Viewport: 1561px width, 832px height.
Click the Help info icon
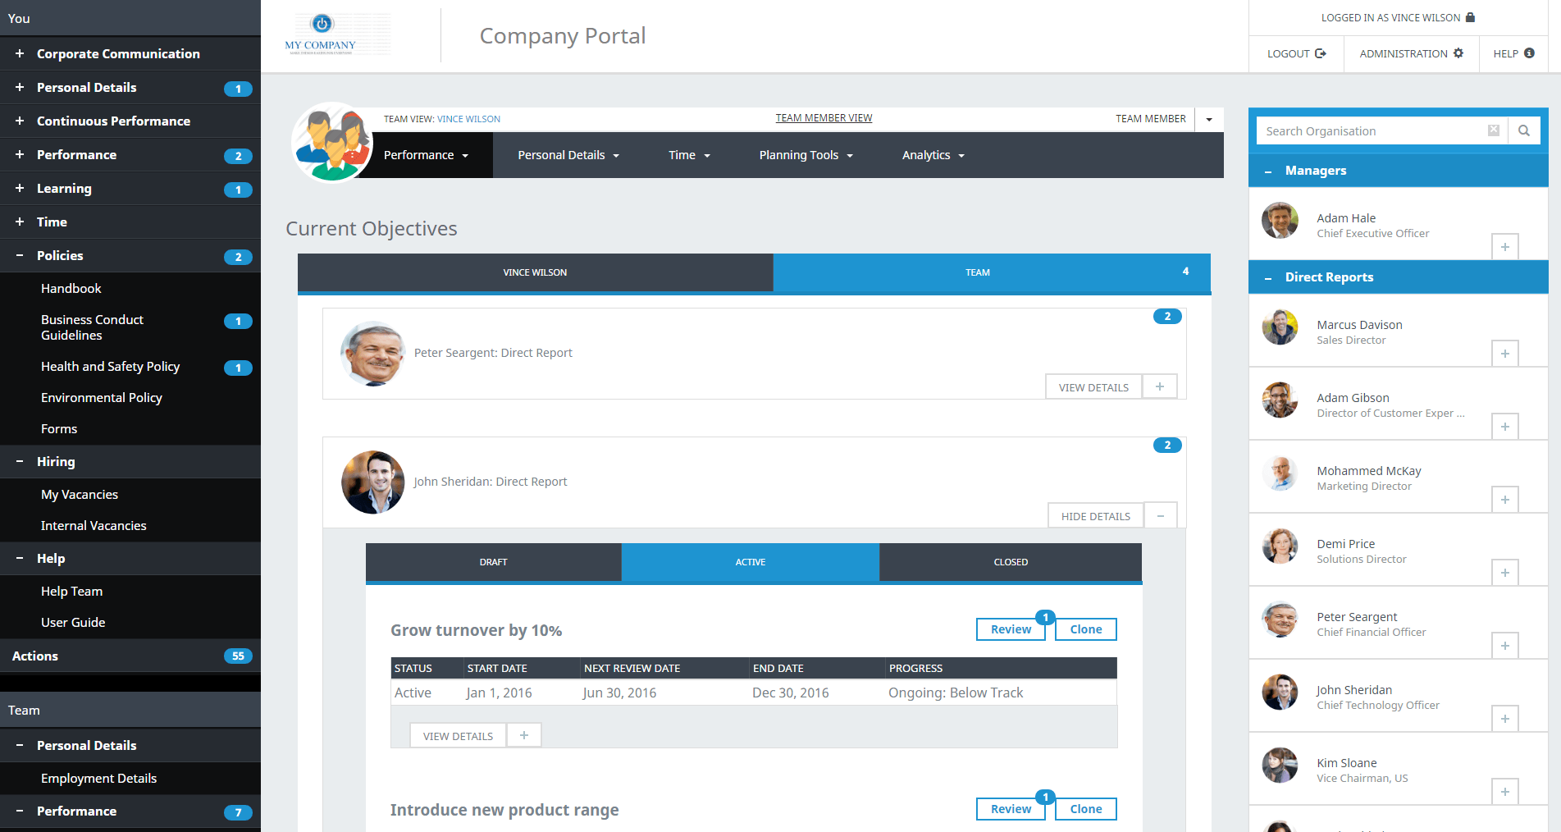[x=1531, y=53]
